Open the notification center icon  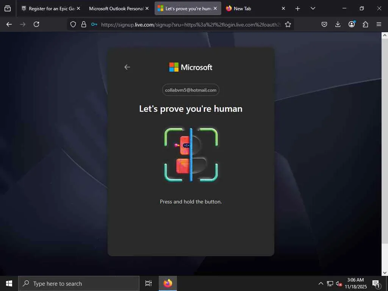(376, 284)
